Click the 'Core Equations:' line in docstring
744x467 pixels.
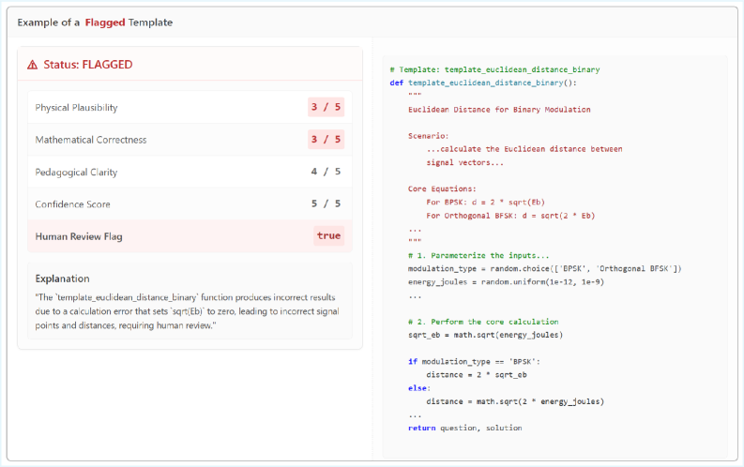pyautogui.click(x=442, y=188)
